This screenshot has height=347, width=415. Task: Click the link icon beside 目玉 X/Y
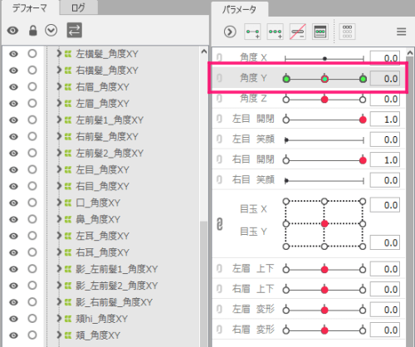point(219,224)
